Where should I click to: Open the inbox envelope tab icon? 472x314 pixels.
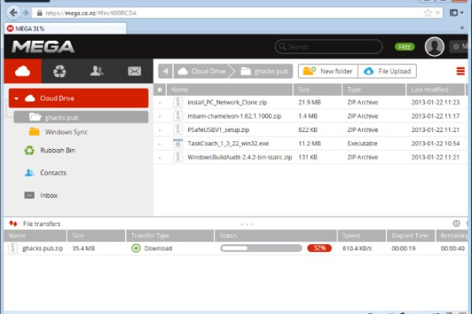(x=133, y=71)
